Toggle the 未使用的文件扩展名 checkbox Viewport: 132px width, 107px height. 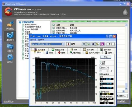(23, 27)
